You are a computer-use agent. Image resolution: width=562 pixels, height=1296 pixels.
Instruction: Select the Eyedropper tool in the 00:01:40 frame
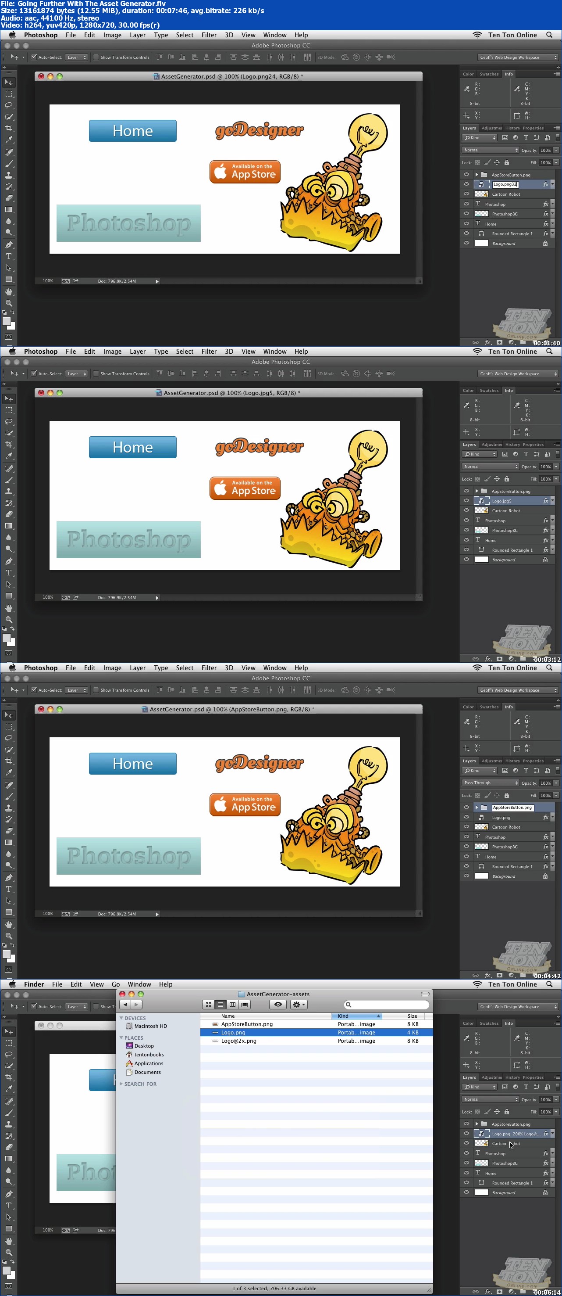pyautogui.click(x=8, y=140)
